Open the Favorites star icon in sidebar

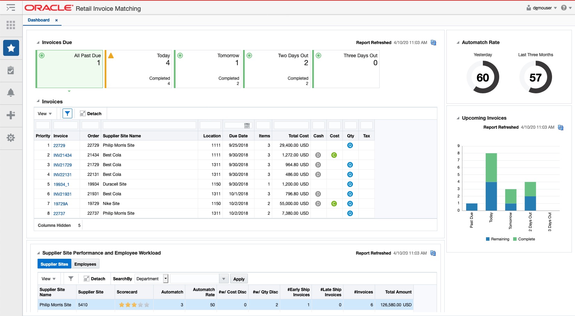click(11, 48)
